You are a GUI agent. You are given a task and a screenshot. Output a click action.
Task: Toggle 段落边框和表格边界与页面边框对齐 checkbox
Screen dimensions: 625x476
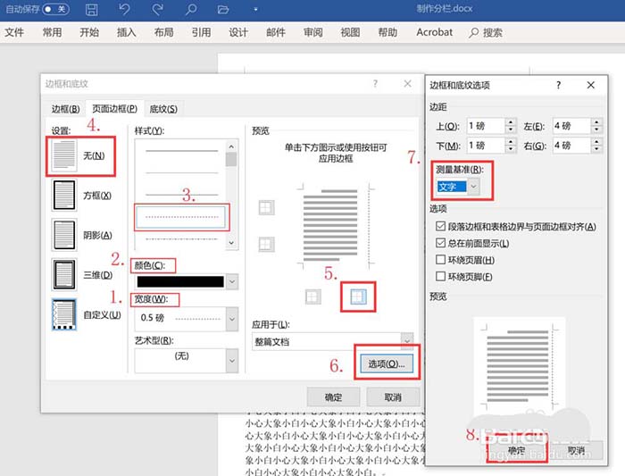[440, 227]
